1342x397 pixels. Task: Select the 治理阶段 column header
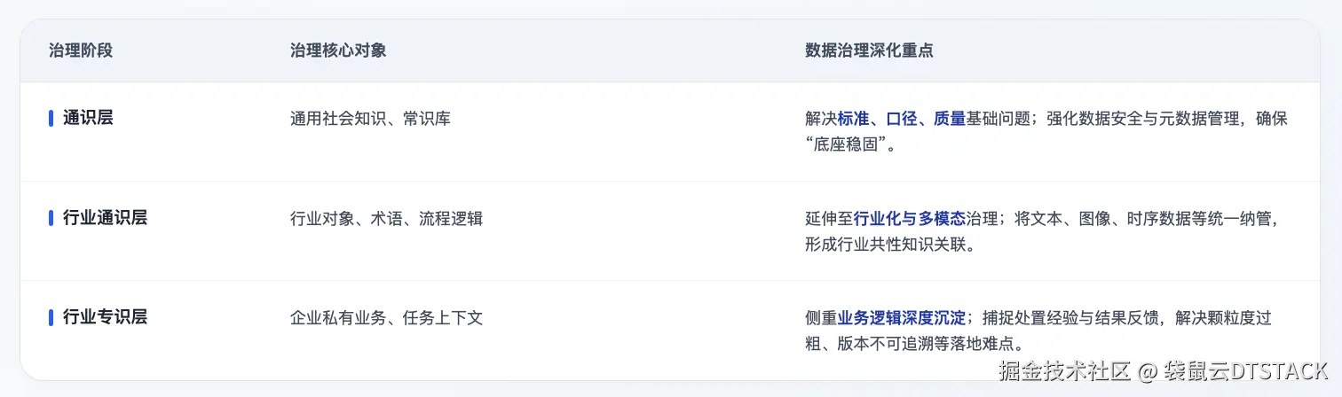(81, 51)
